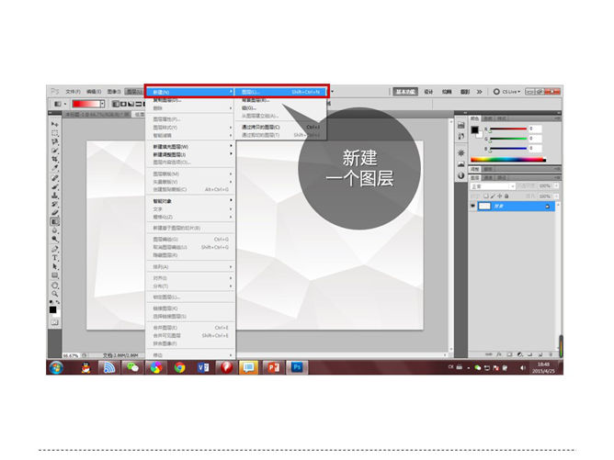The image size is (614, 460).
Task: Select the Rectangular Marquee tool
Action: tap(55, 133)
